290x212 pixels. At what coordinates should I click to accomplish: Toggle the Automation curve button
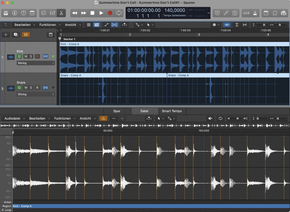click(106, 25)
